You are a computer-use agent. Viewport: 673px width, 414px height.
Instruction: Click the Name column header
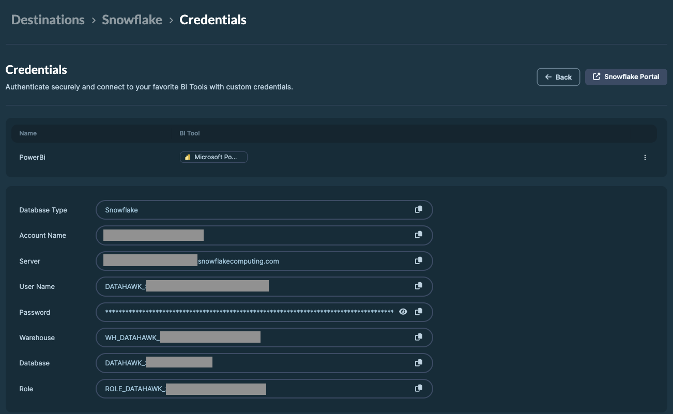(28, 133)
